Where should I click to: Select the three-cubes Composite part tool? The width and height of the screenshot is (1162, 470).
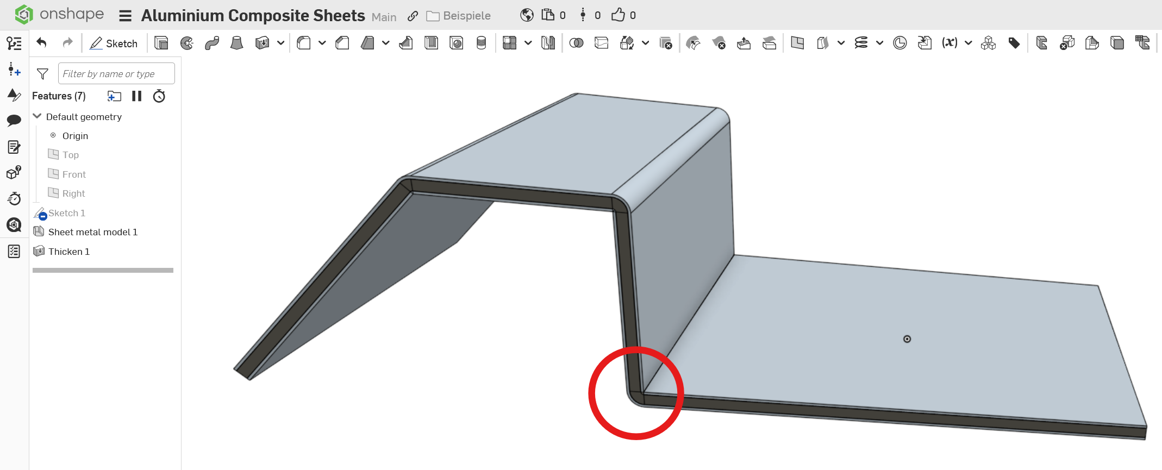click(x=989, y=43)
